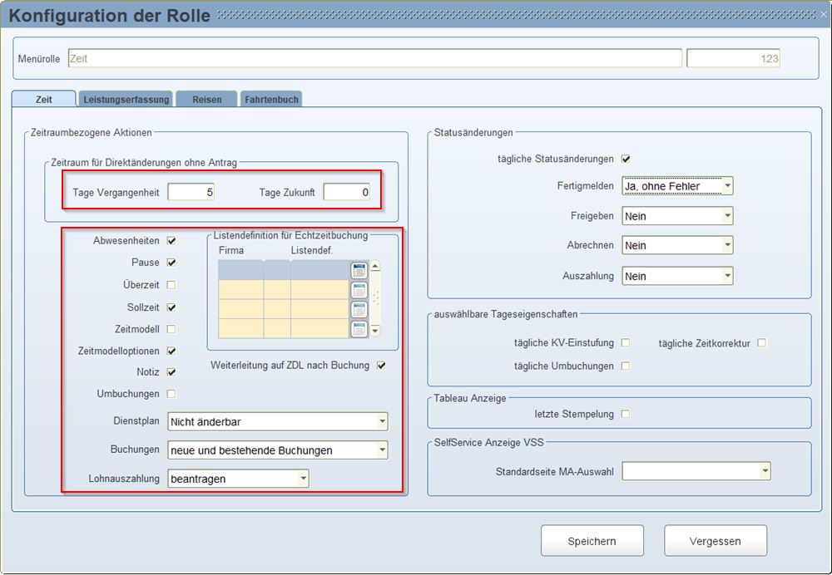Viewport: 832px width, 575px height.
Task: Uncheck tägliche Statusänderungen
Action: 626,159
